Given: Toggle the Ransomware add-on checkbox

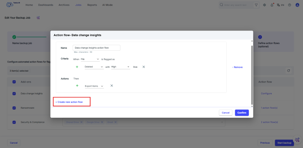Looking at the screenshot, I should pyautogui.click(x=14, y=108).
